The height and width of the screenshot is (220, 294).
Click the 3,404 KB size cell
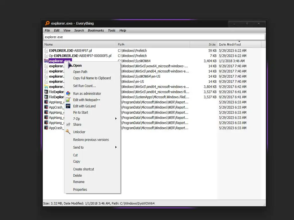210,61
